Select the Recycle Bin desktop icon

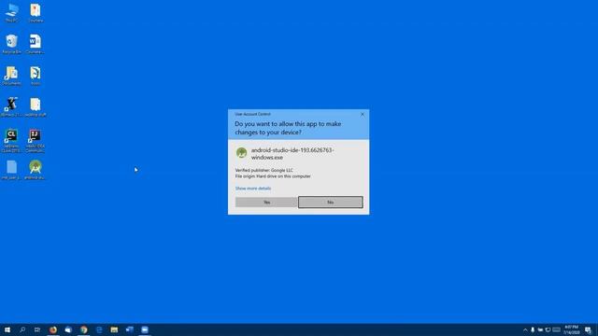11,44
